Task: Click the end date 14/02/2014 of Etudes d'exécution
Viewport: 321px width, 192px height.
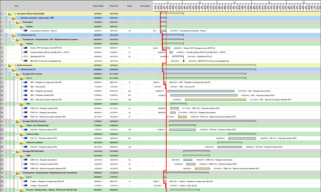Action: point(114,65)
